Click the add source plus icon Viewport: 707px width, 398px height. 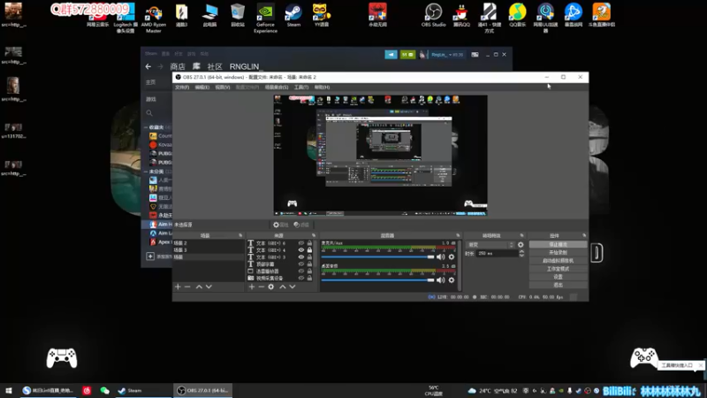(252, 287)
